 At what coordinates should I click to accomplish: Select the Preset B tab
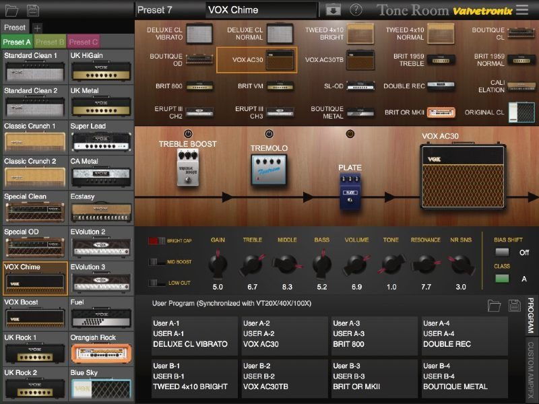pos(49,41)
